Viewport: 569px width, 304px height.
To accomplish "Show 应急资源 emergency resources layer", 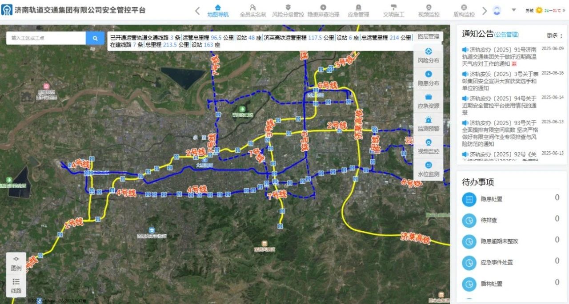I will (429, 101).
